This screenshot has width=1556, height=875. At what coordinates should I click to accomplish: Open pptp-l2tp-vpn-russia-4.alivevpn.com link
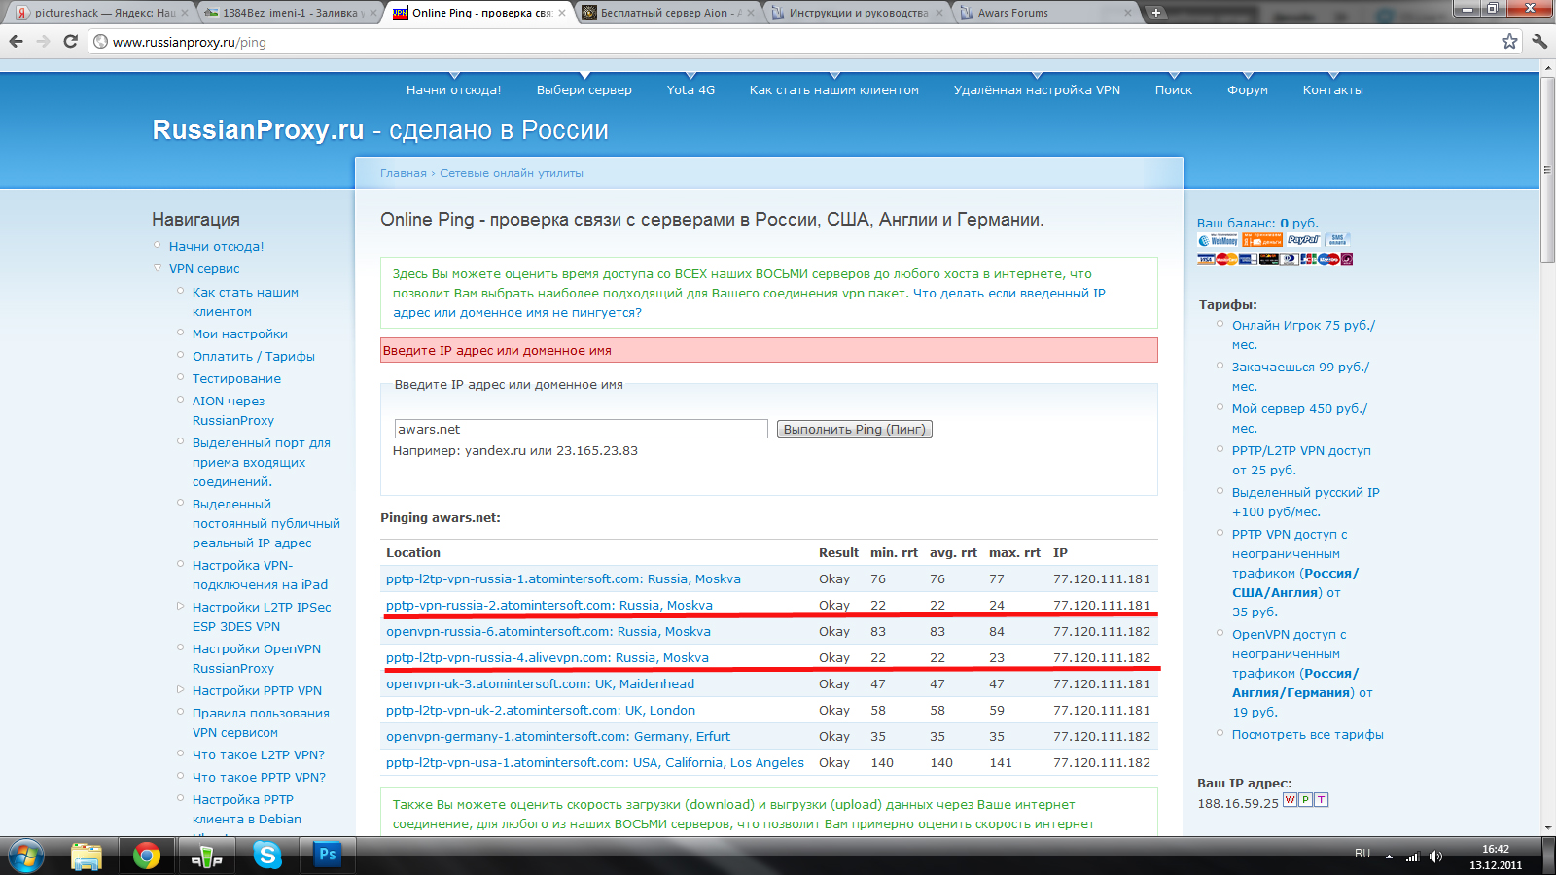tap(548, 657)
